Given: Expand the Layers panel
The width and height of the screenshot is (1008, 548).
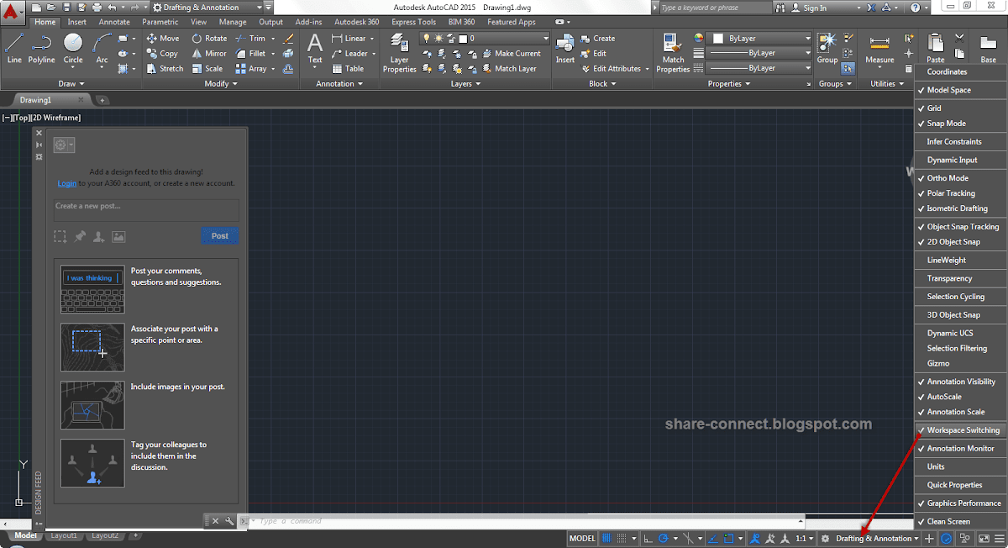Looking at the screenshot, I should [x=465, y=84].
